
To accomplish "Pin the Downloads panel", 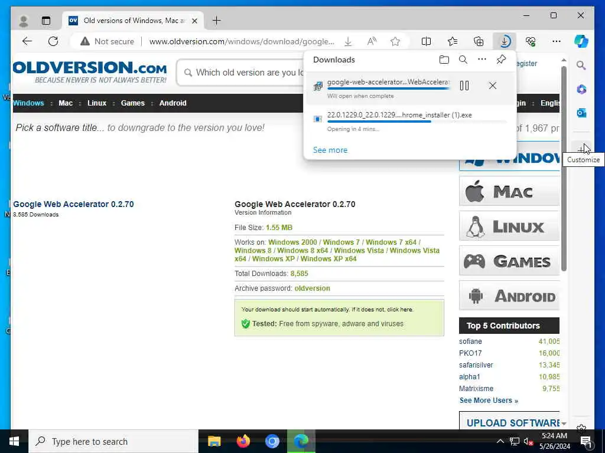I will (x=501, y=60).
